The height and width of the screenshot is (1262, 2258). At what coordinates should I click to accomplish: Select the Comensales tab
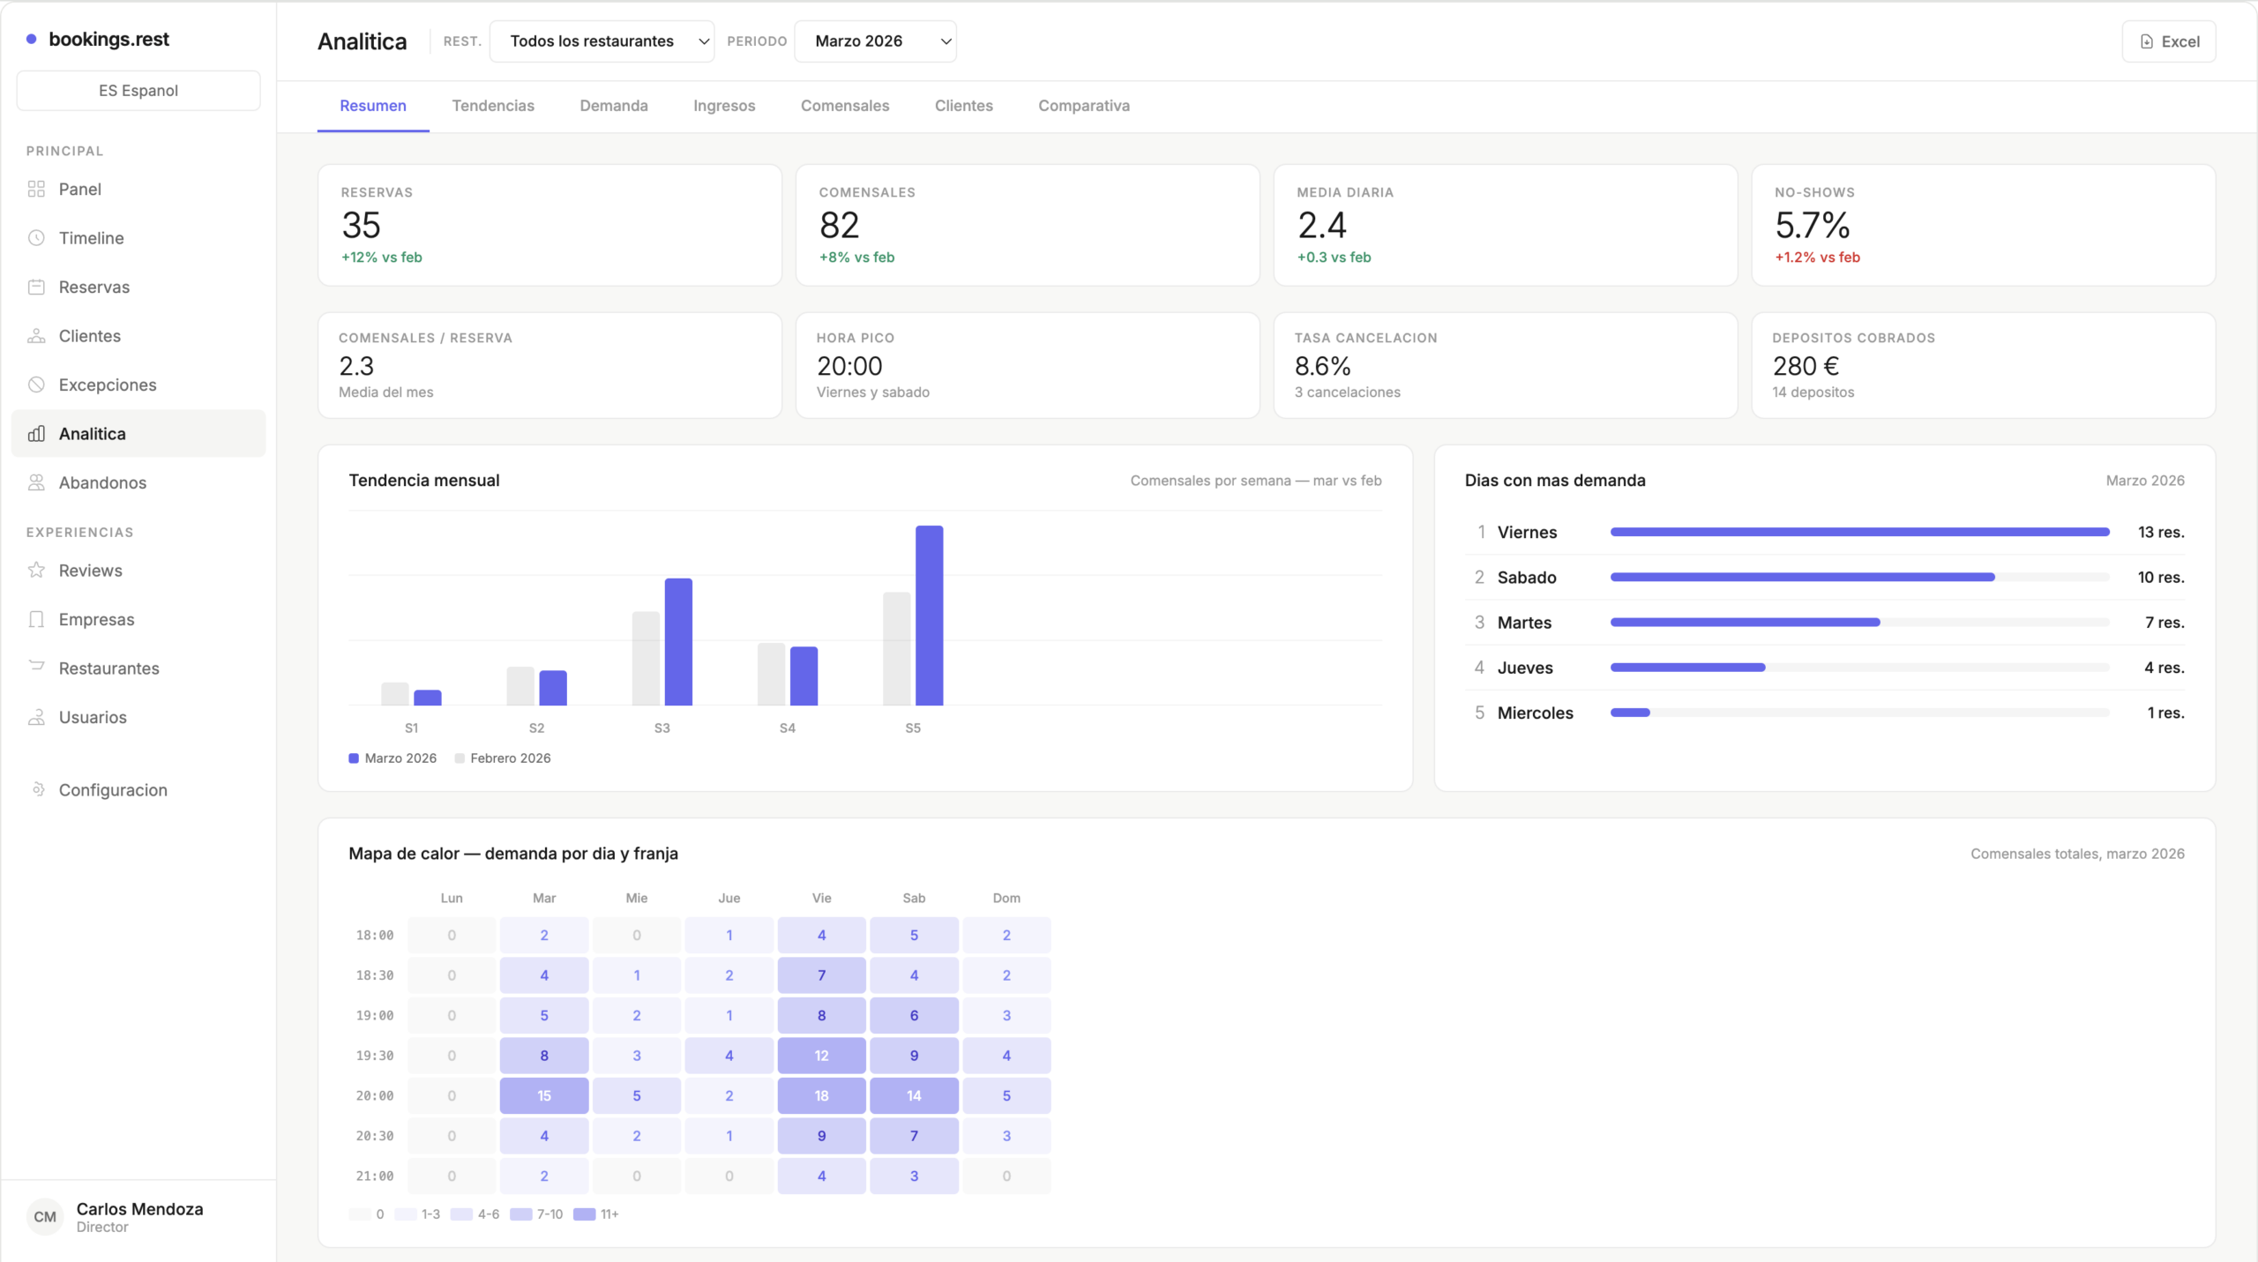click(x=845, y=106)
